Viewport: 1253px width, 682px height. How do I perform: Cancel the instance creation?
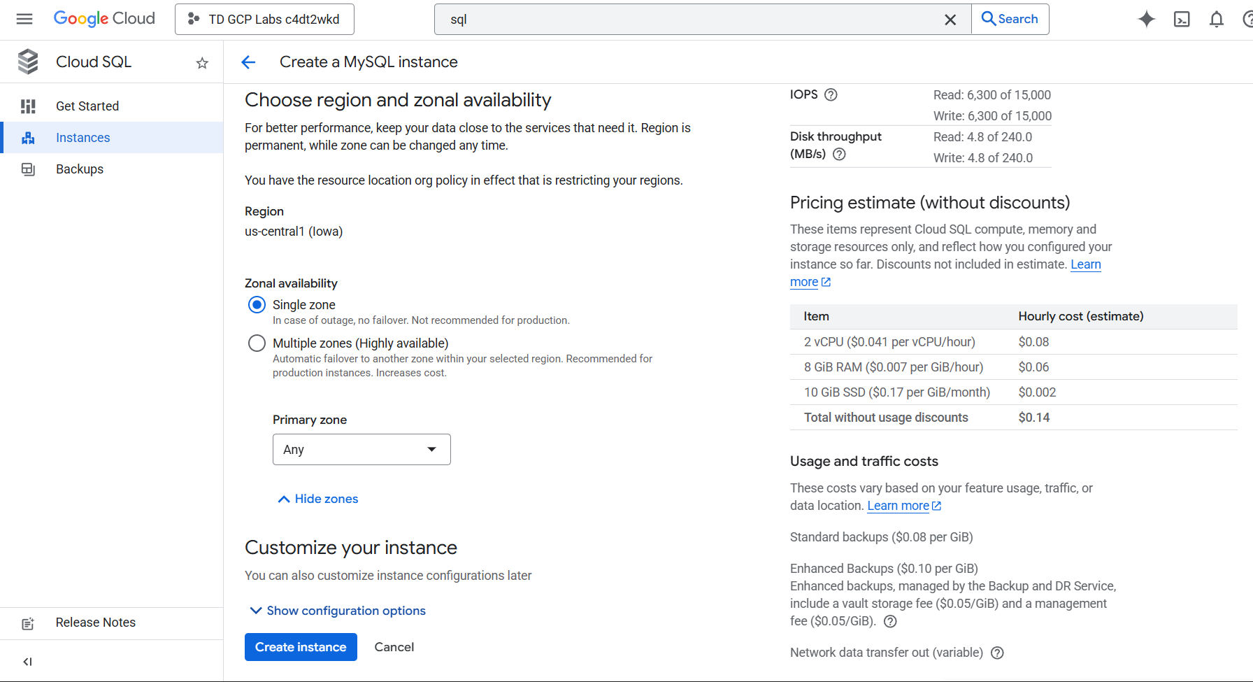coord(394,647)
